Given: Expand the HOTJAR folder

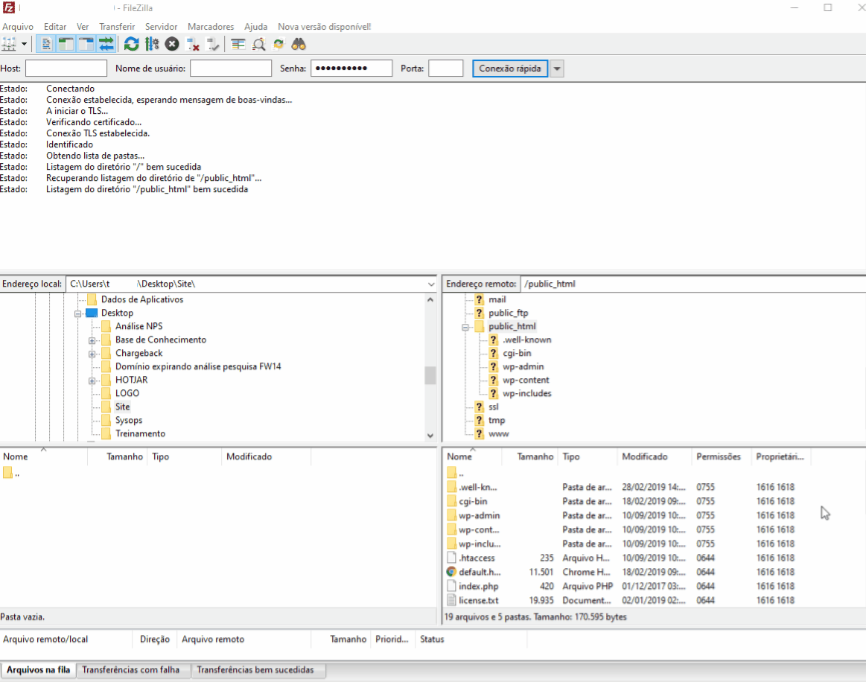Looking at the screenshot, I should [92, 381].
